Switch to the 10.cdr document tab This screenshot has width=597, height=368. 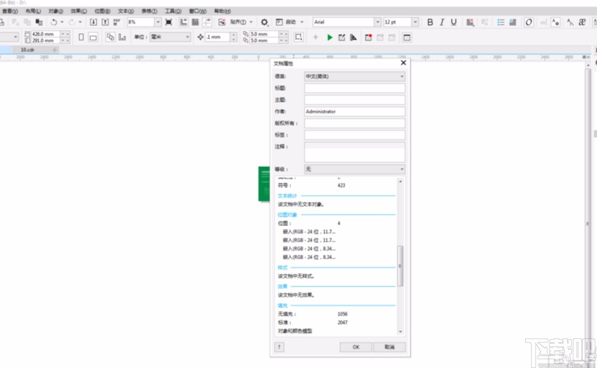28,50
